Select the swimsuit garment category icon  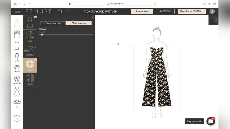pyautogui.click(x=17, y=92)
